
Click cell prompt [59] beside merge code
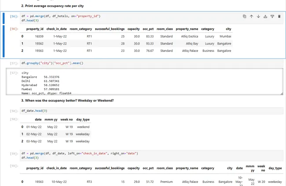click(x=14, y=153)
